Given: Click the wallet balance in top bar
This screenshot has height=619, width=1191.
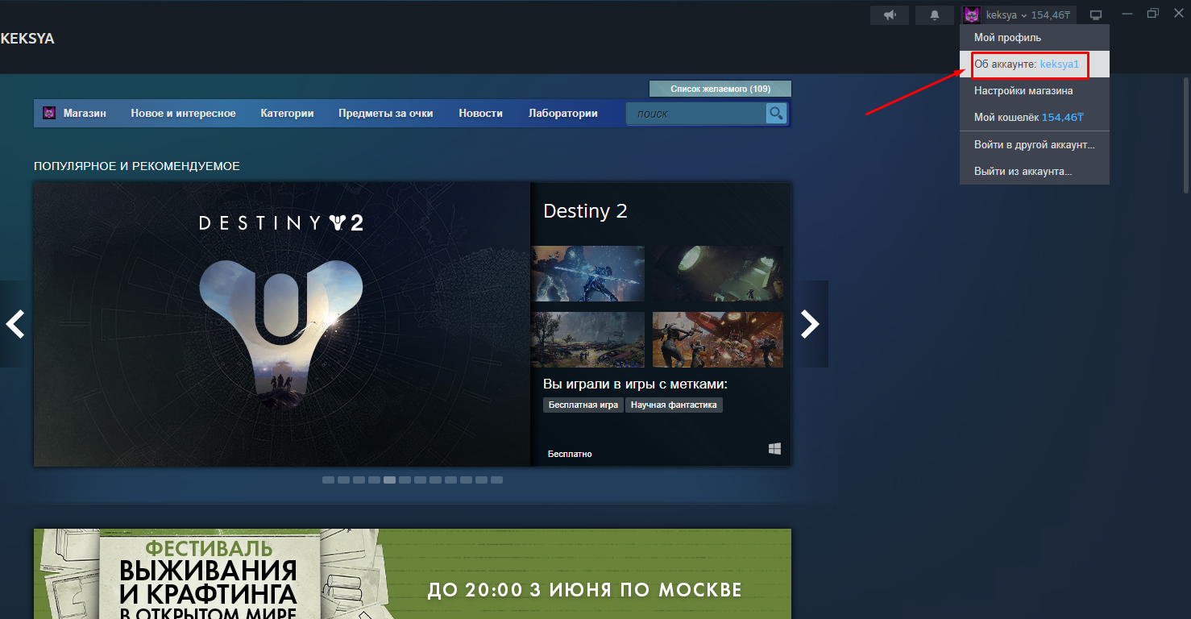Looking at the screenshot, I should 1051,15.
